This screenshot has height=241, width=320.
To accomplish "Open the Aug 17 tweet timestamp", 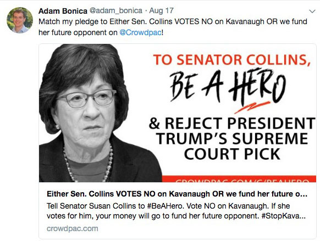I will (162, 10).
